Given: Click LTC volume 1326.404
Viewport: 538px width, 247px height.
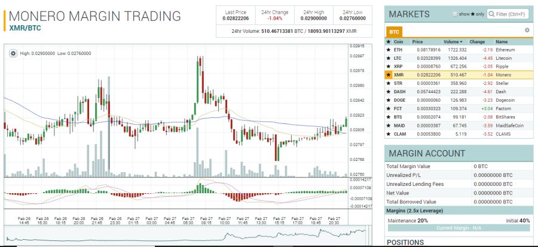Looking at the screenshot, I should [458, 59].
